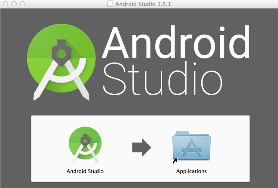This screenshot has height=188, width=278.
Task: Click the disk icon in title bar
Action: pos(110,4)
